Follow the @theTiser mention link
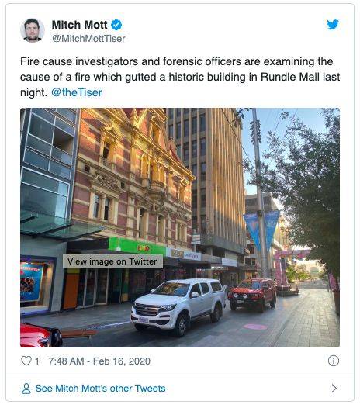The height and width of the screenshot is (408, 360). coord(77,92)
